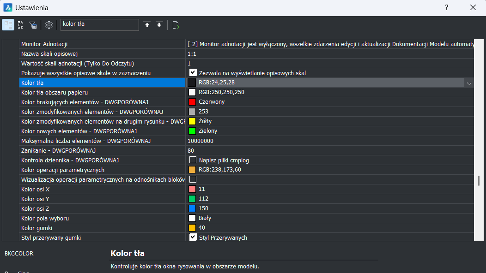Switch to categorized settings view

[8, 25]
